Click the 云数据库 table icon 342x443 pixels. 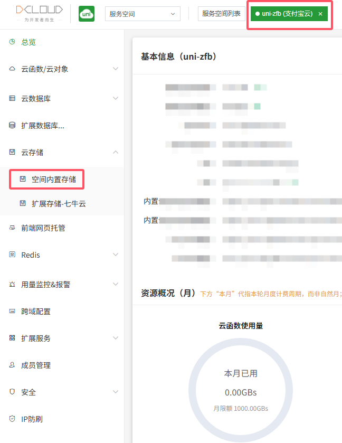[x=12, y=98]
